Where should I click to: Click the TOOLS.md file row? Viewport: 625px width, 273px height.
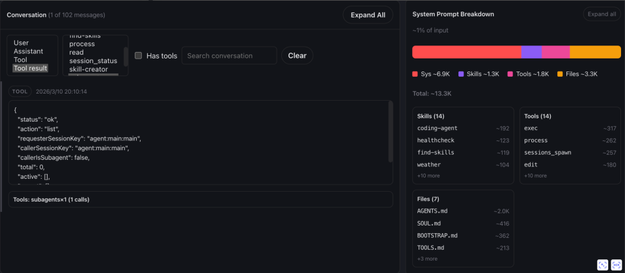[463, 248]
